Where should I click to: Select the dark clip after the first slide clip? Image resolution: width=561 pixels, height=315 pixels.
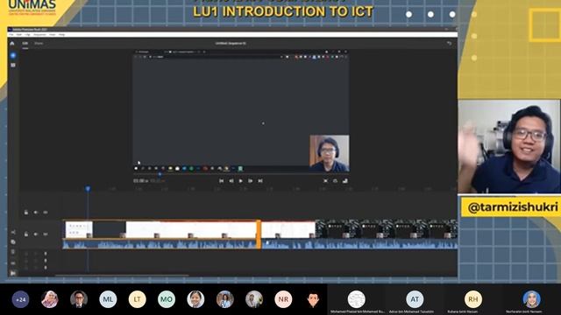tap(109, 229)
